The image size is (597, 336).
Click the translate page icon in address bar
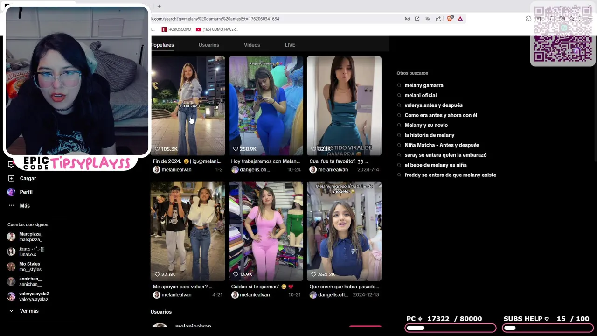point(428,19)
